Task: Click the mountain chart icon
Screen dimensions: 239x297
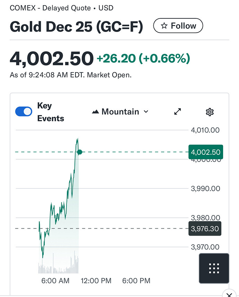Action: tap(95, 112)
